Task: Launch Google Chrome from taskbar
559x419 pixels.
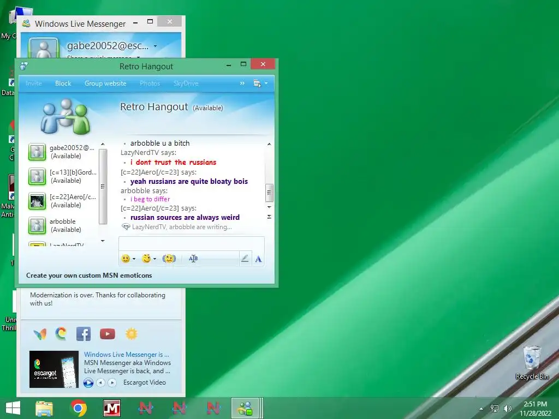Action: tap(79, 408)
